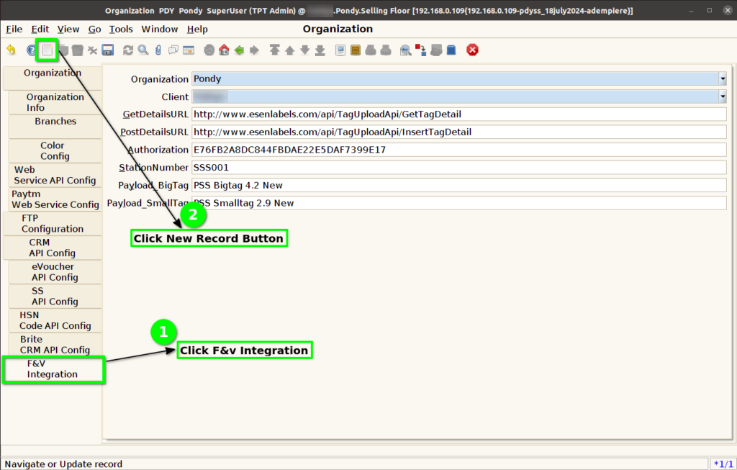Open the Brite CRM API Config tab

click(55, 345)
